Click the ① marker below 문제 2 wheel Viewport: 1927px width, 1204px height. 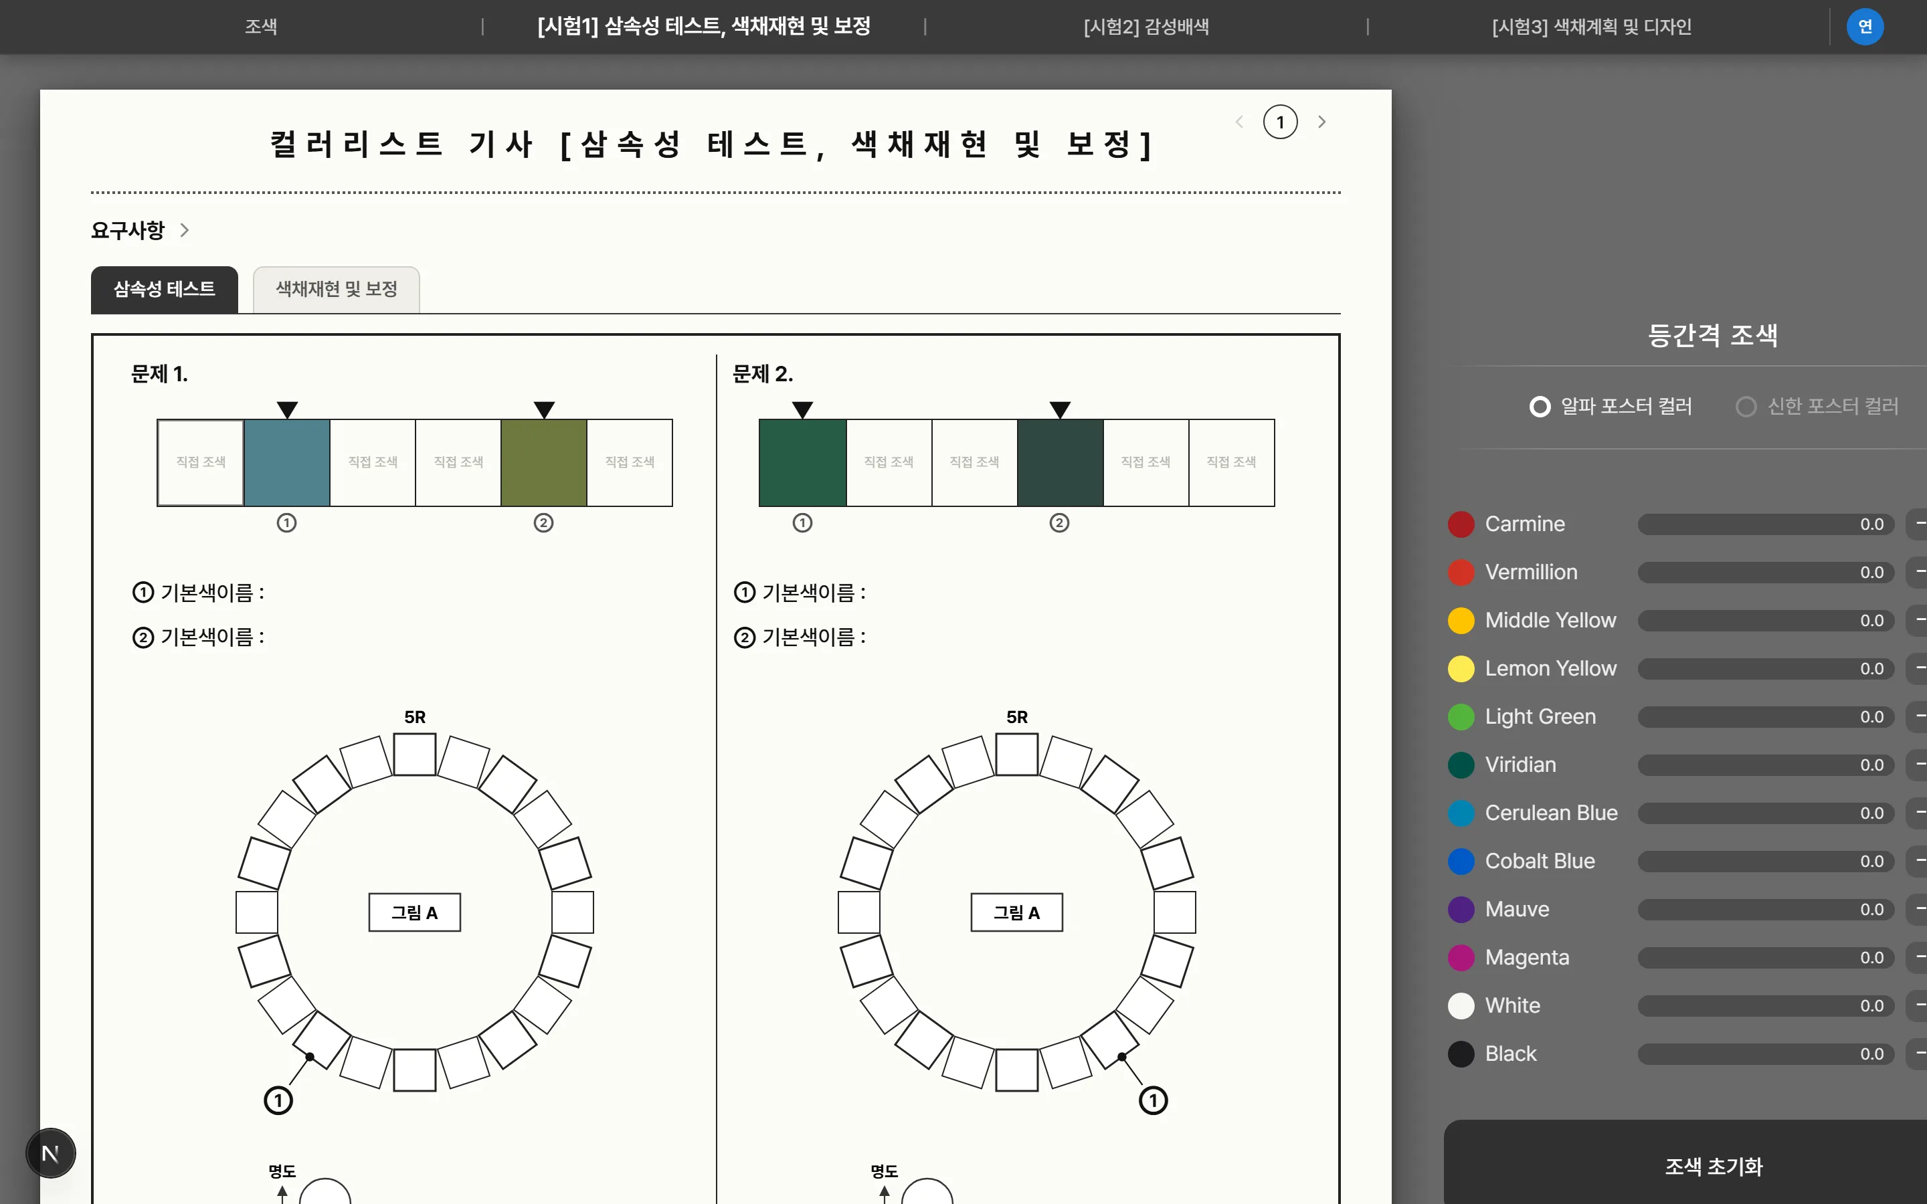click(1153, 1100)
